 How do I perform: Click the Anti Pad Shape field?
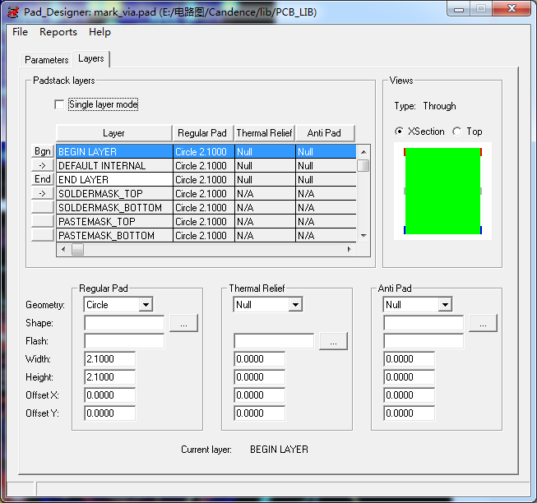click(424, 323)
